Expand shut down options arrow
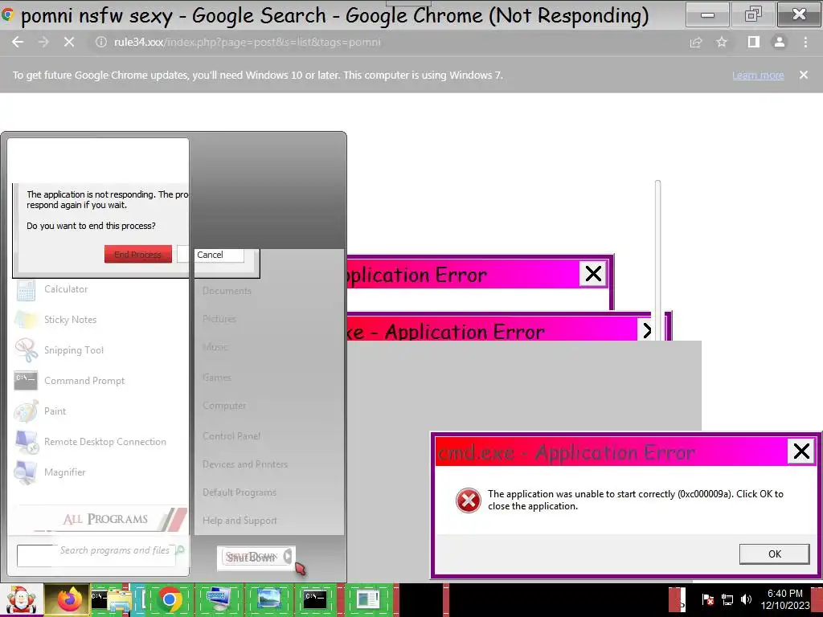The height and width of the screenshot is (617, 823). click(x=289, y=556)
